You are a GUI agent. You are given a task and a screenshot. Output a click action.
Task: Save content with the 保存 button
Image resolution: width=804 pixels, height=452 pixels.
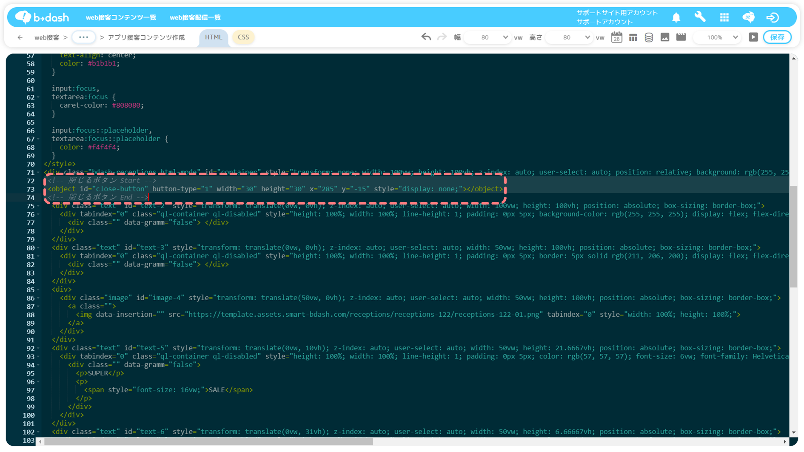tap(777, 37)
